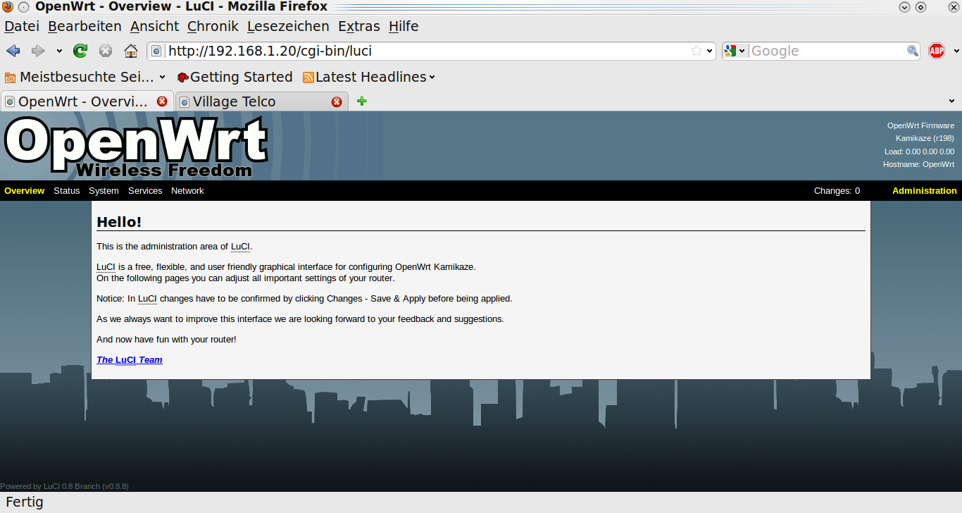Open the Network section in LuCI
This screenshot has height=513, width=962.
187,191
